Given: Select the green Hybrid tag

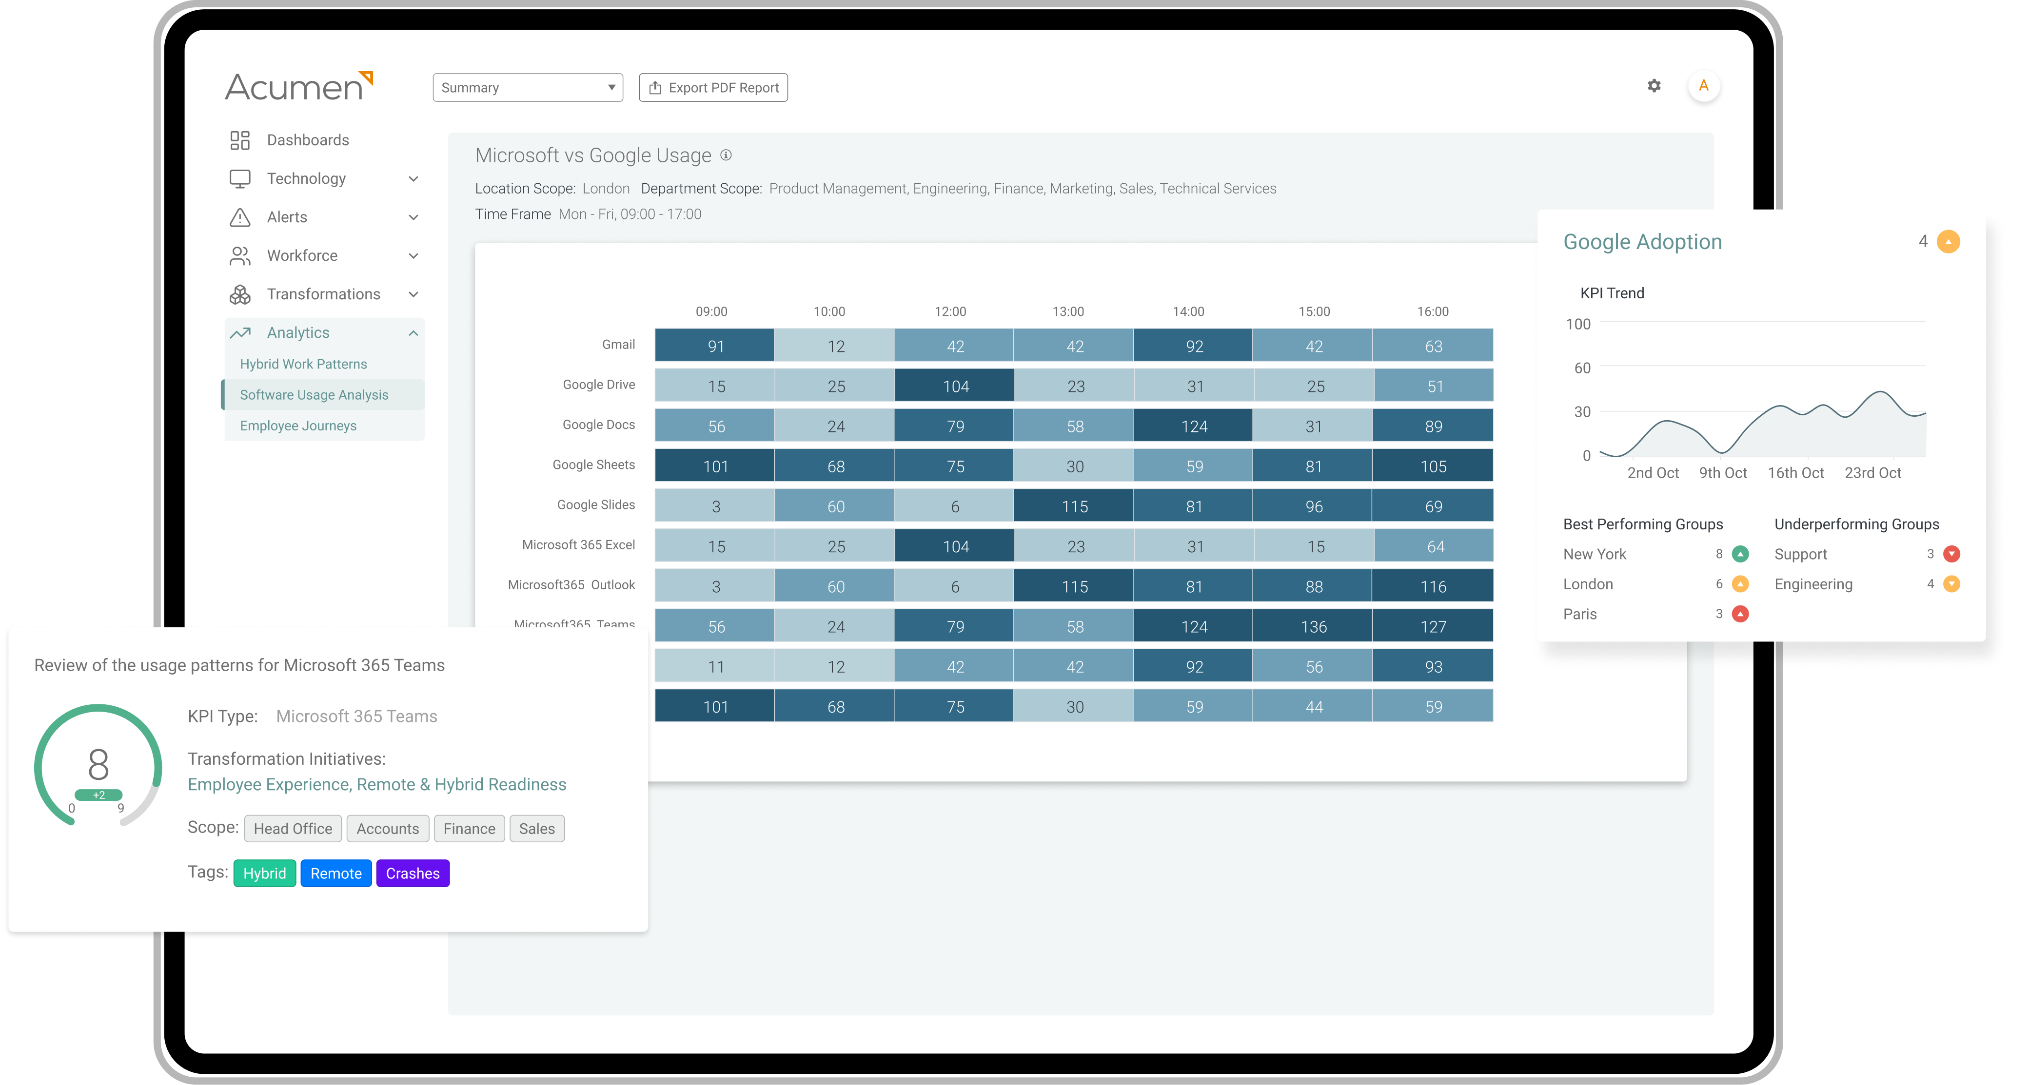Looking at the screenshot, I should [x=265, y=874].
